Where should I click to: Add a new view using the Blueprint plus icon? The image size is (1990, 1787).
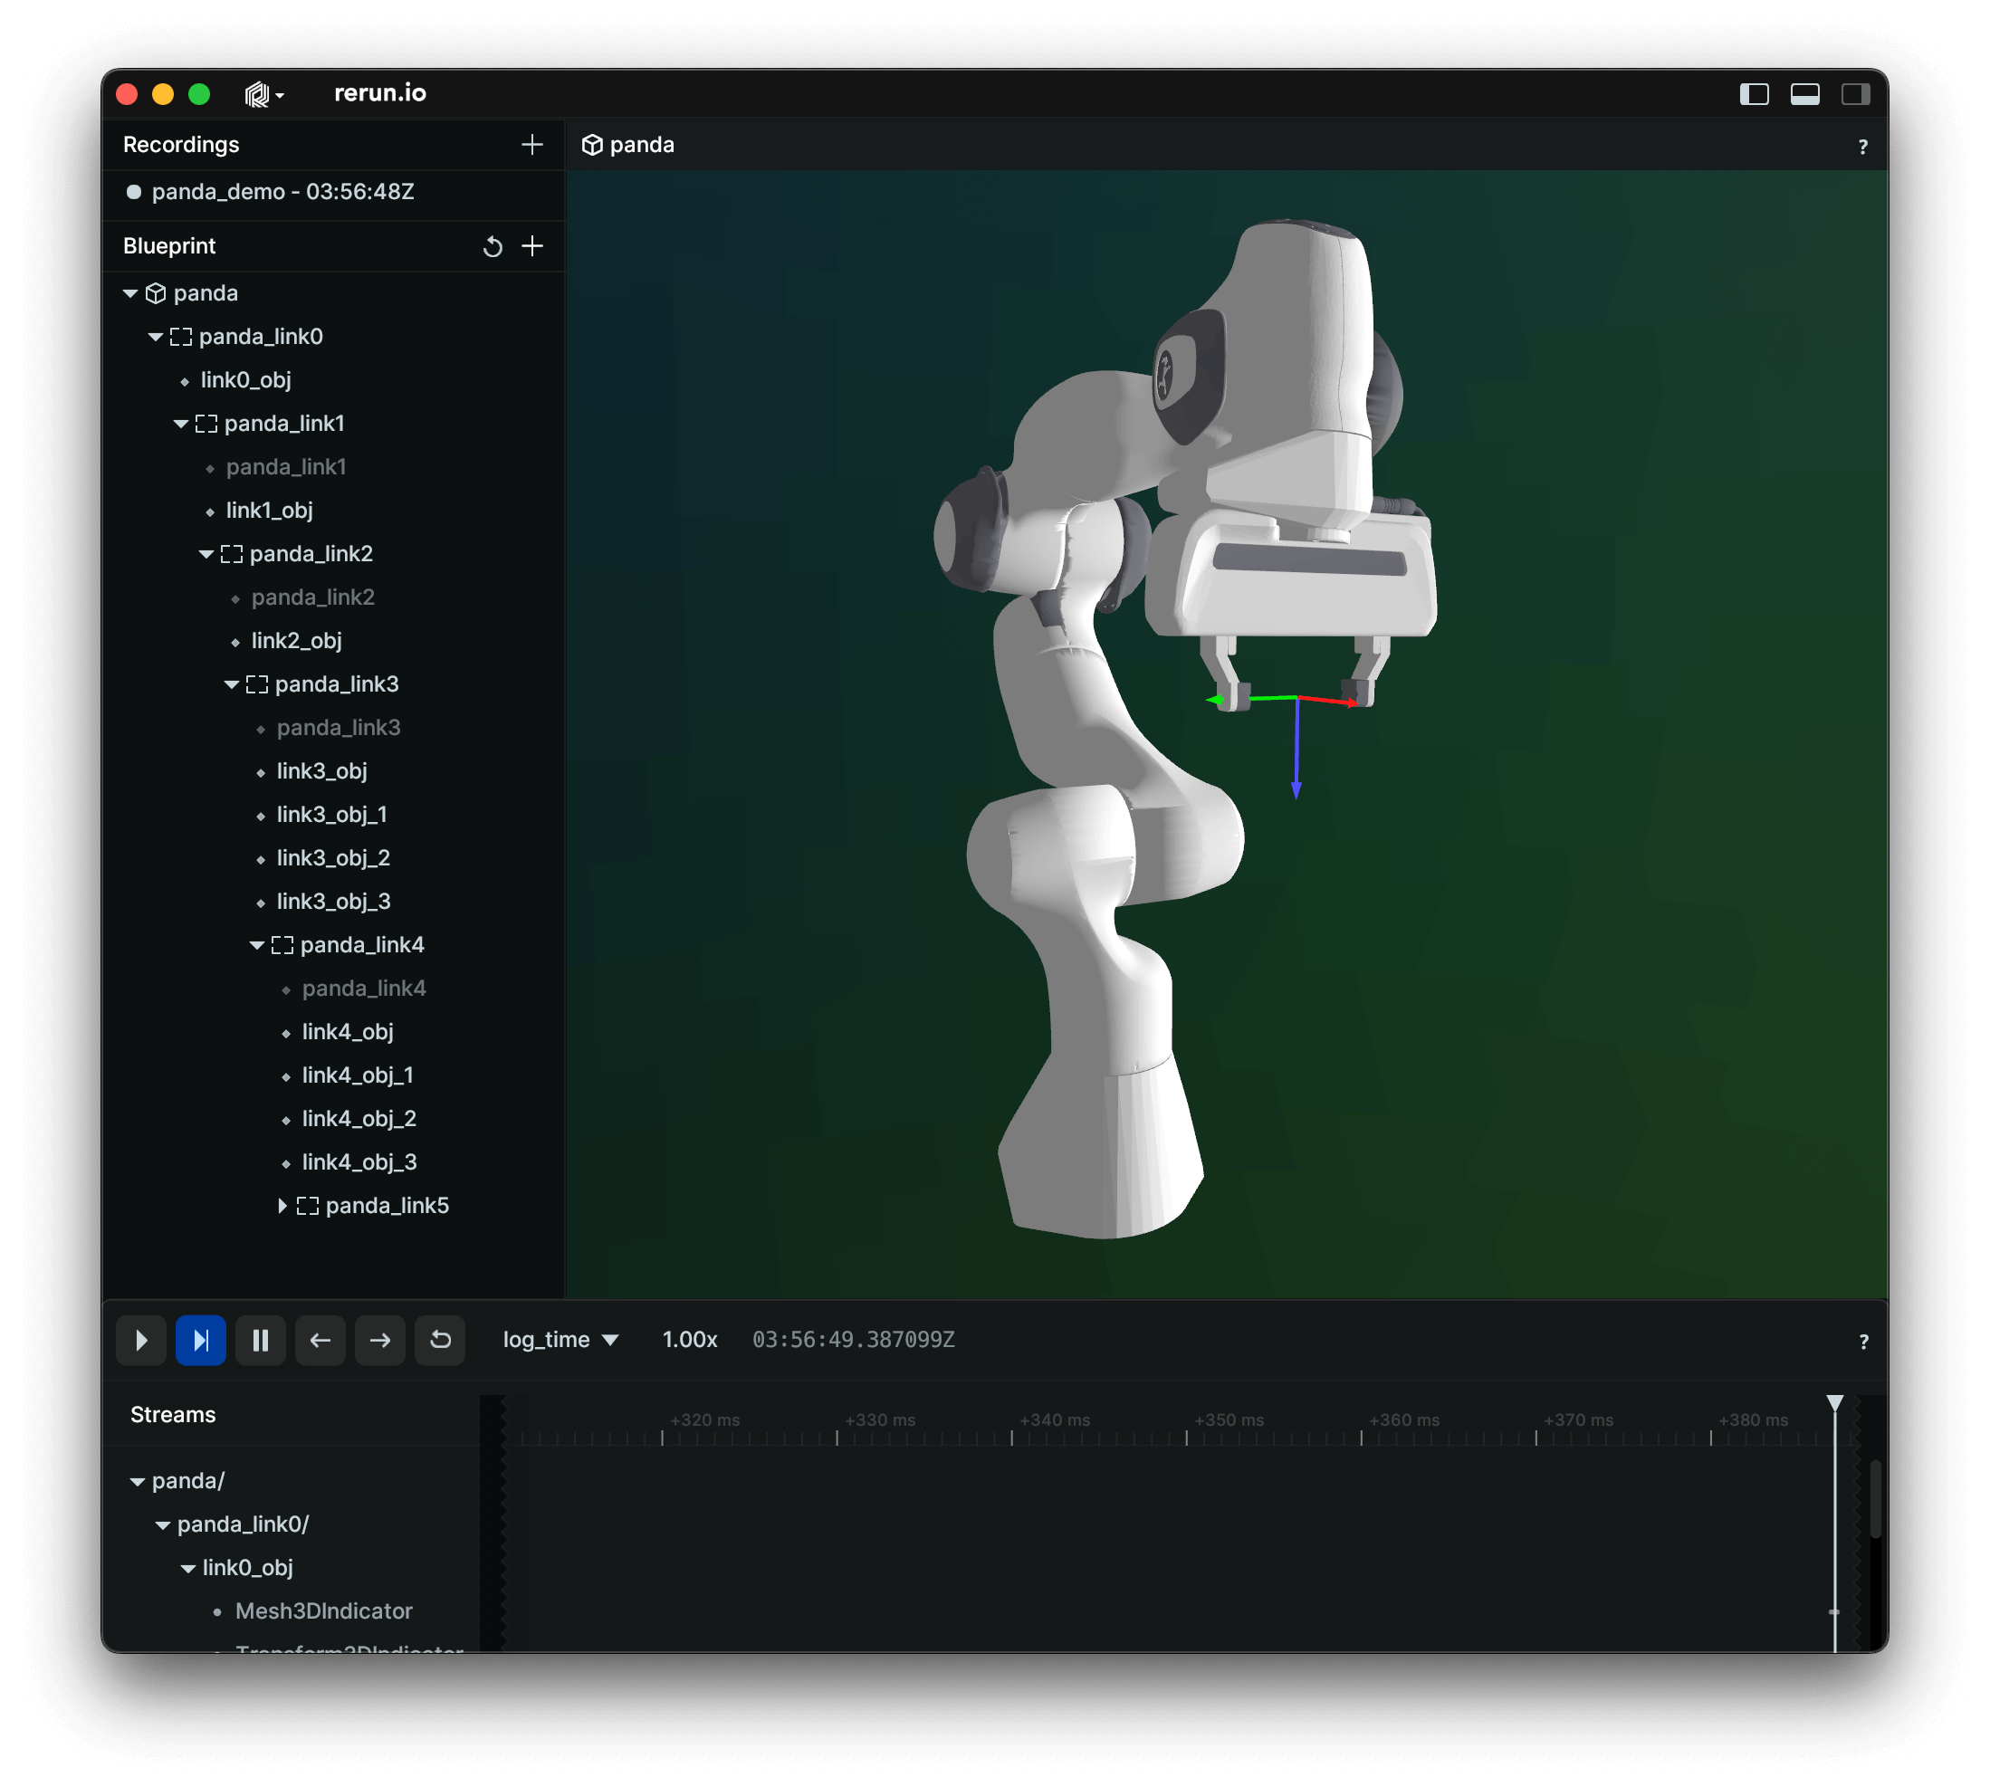click(532, 246)
